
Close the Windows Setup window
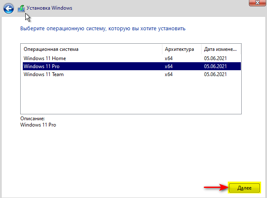click(257, 3)
